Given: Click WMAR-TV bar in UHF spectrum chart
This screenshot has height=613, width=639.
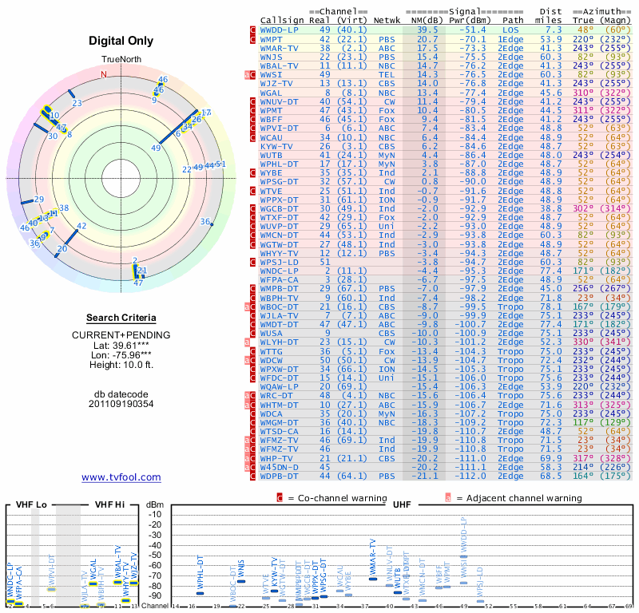Looking at the screenshot, I should (373, 579).
